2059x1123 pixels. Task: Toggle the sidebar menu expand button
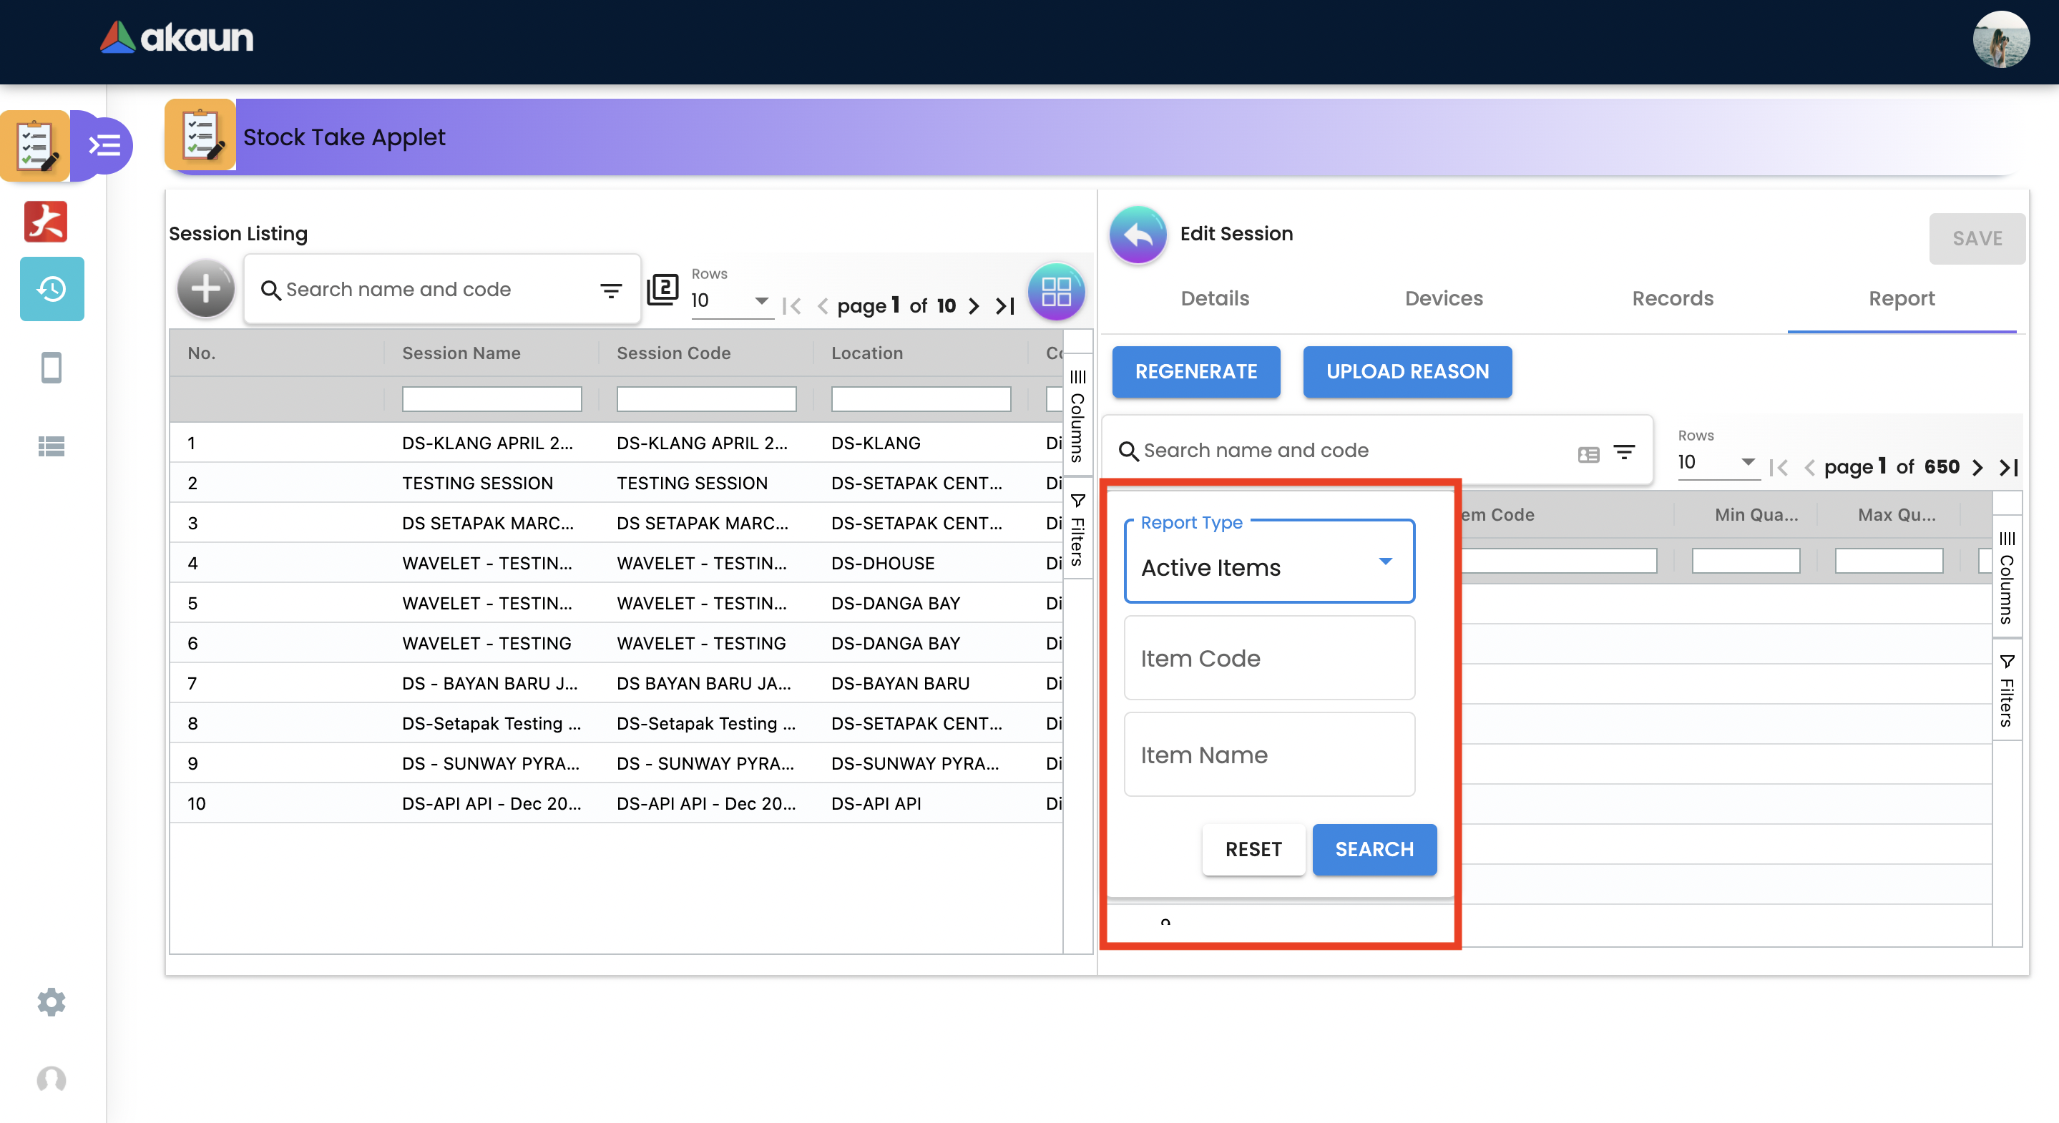(104, 145)
